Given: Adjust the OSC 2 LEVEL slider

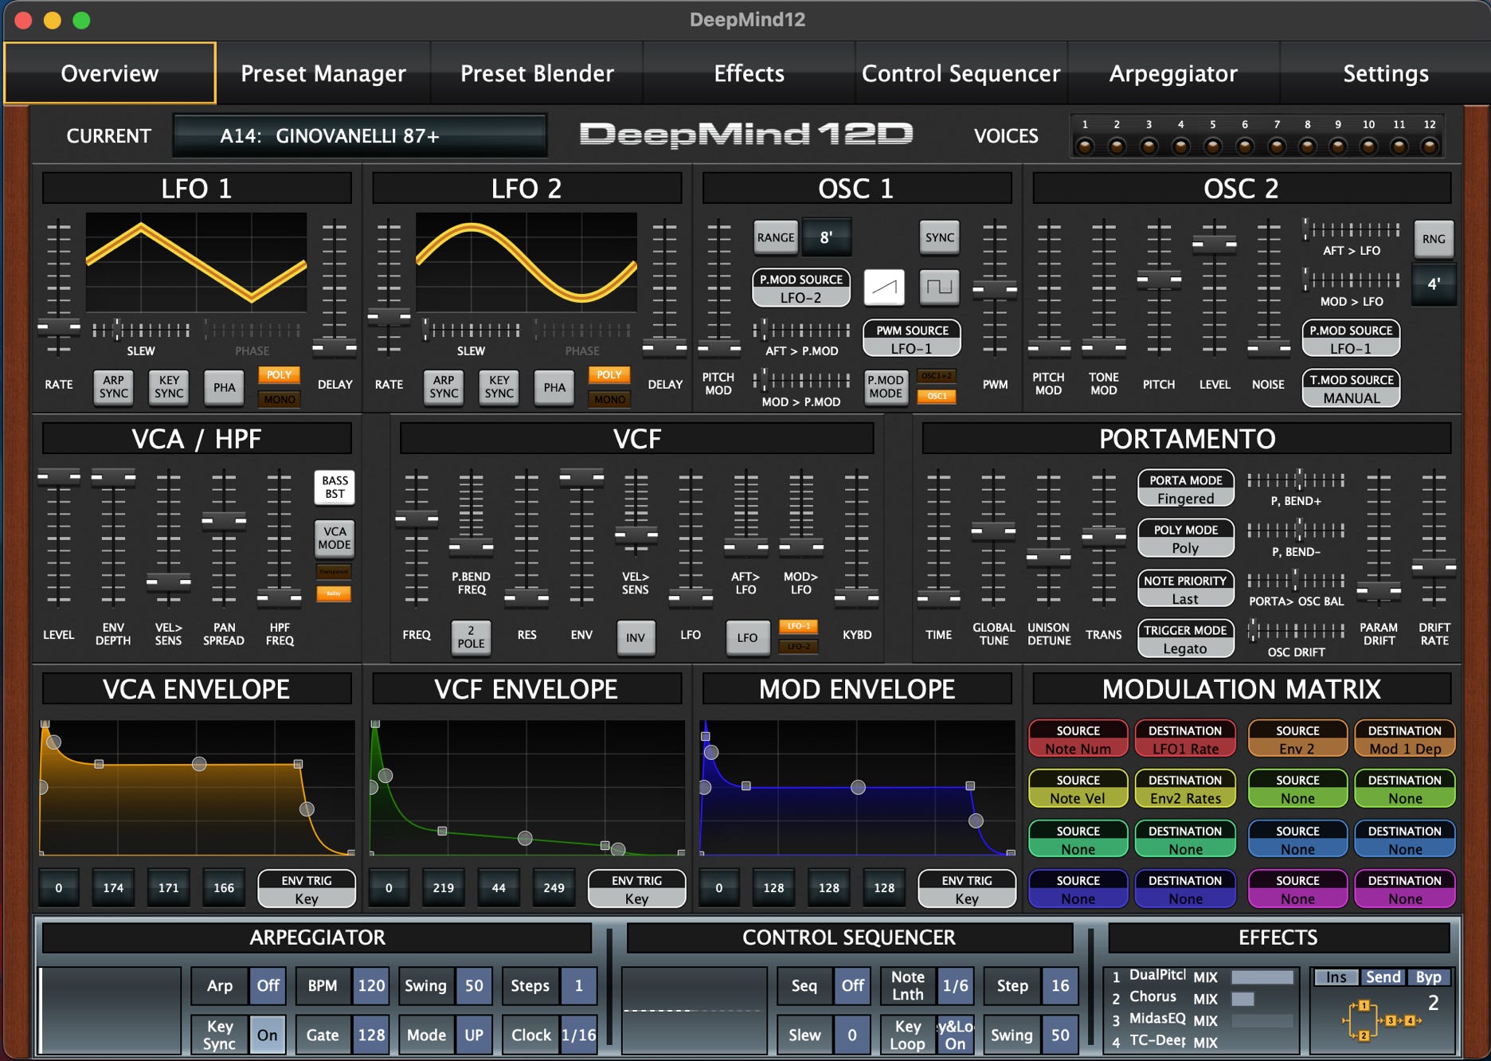Looking at the screenshot, I should coord(1215,243).
